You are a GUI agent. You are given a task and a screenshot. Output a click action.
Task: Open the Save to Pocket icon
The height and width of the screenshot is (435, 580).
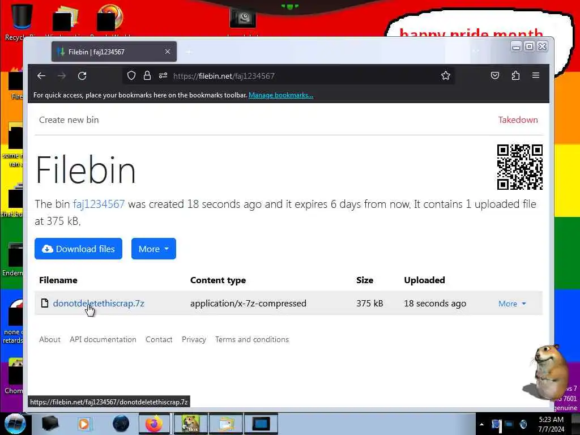pos(495,76)
